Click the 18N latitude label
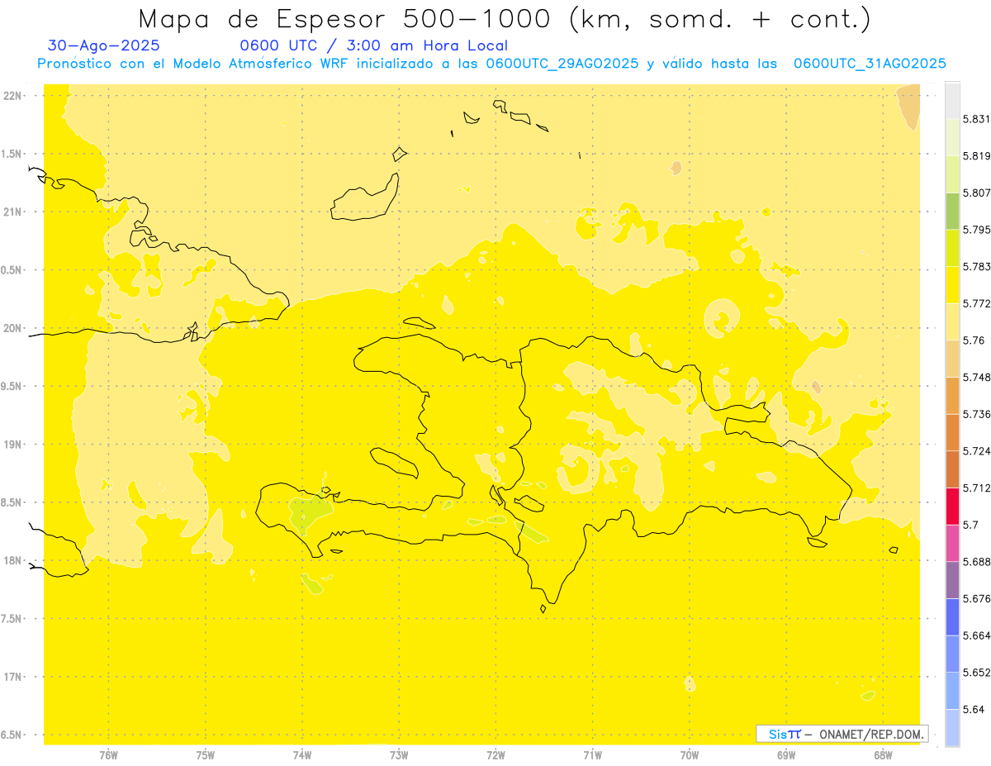Image resolution: width=991 pixels, height=766 pixels. pyautogui.click(x=14, y=561)
